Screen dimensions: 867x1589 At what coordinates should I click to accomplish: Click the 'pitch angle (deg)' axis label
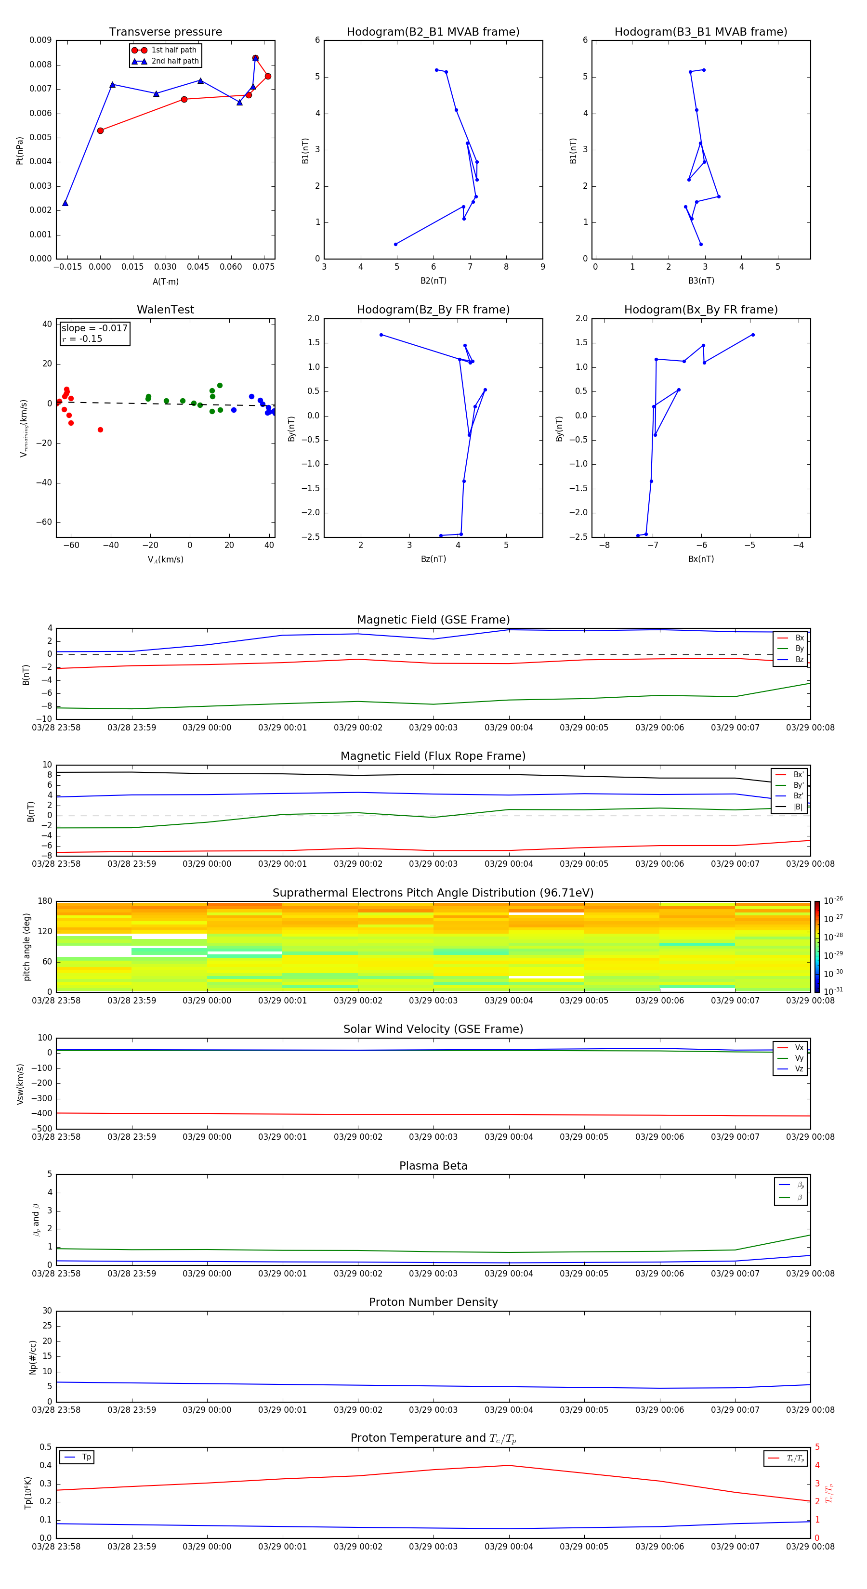point(26,947)
